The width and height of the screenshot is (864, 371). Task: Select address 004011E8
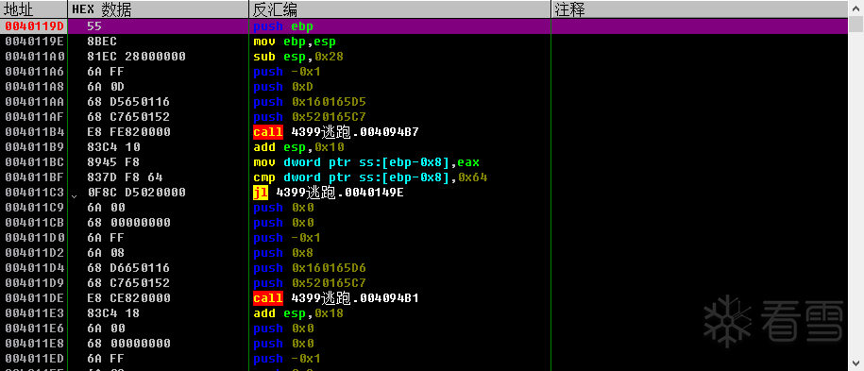[x=34, y=344]
